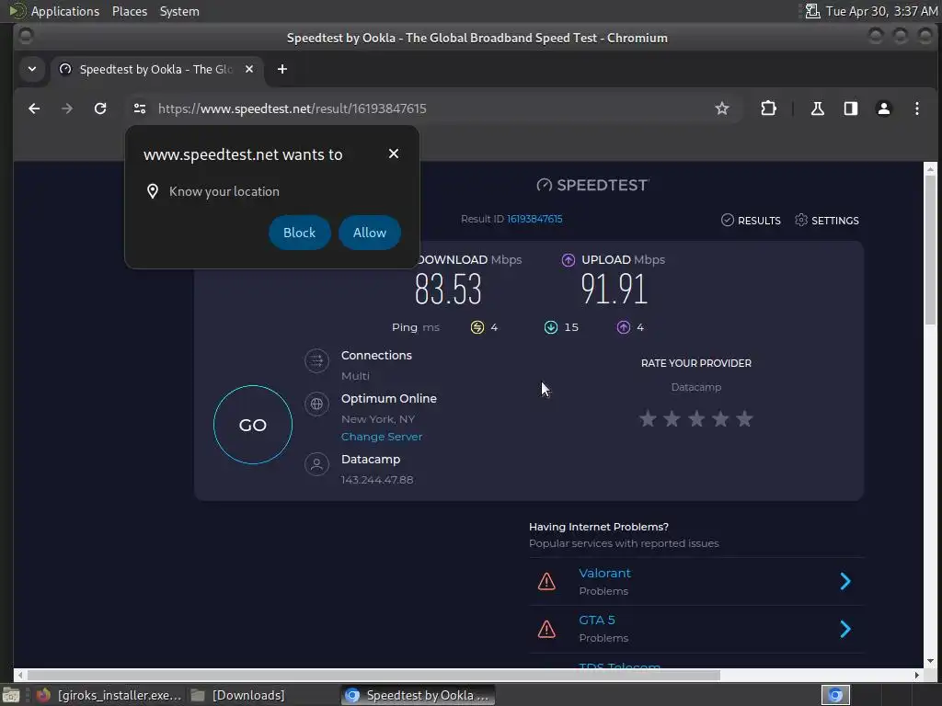Screen dimensions: 942x706
Task: Click the browser back arrow
Action: point(34,108)
